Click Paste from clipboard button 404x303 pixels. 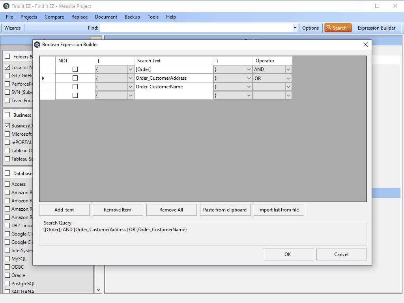(225, 210)
